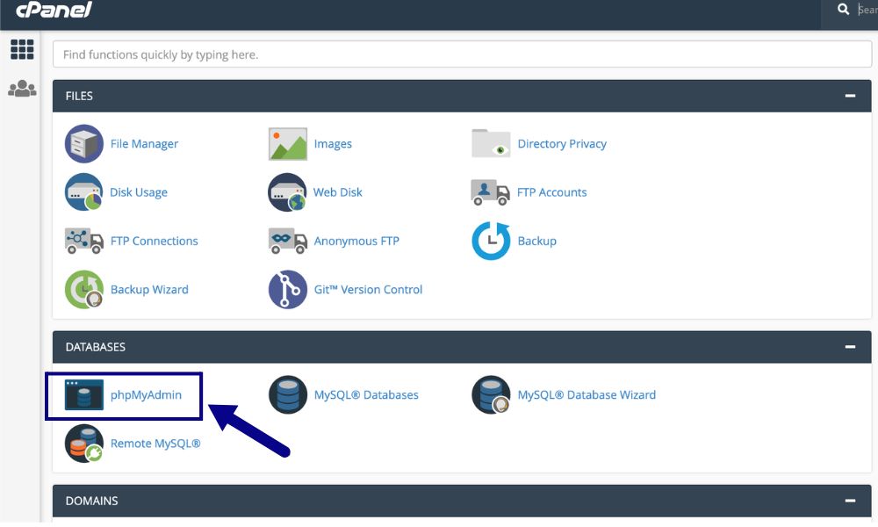Open the File Manager link
Image resolution: width=878 pixels, height=527 pixels.
144,144
